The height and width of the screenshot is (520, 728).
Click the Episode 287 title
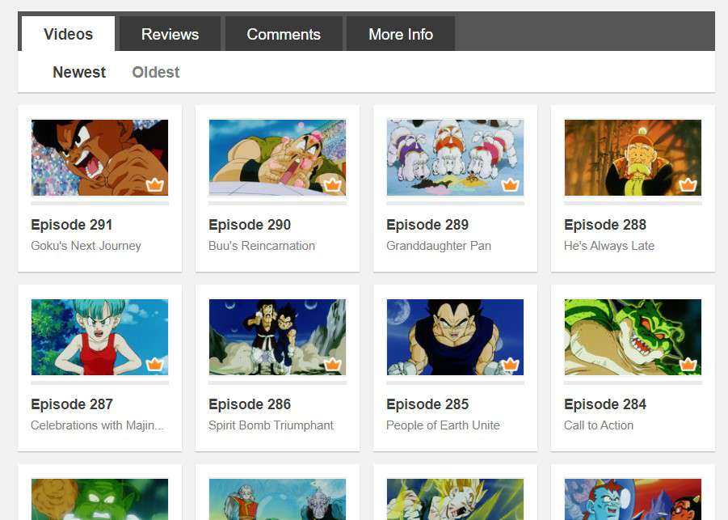[72, 404]
